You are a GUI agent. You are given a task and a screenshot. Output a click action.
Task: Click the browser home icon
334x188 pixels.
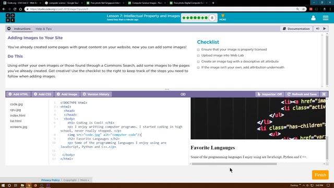coord(20,9)
